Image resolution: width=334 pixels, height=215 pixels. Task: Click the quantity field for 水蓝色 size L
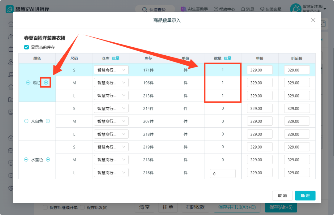(223, 174)
